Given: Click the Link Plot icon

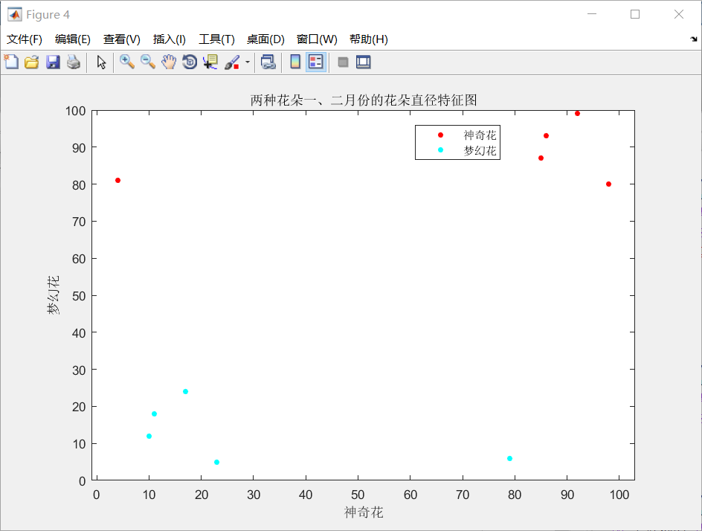Looking at the screenshot, I should (268, 62).
